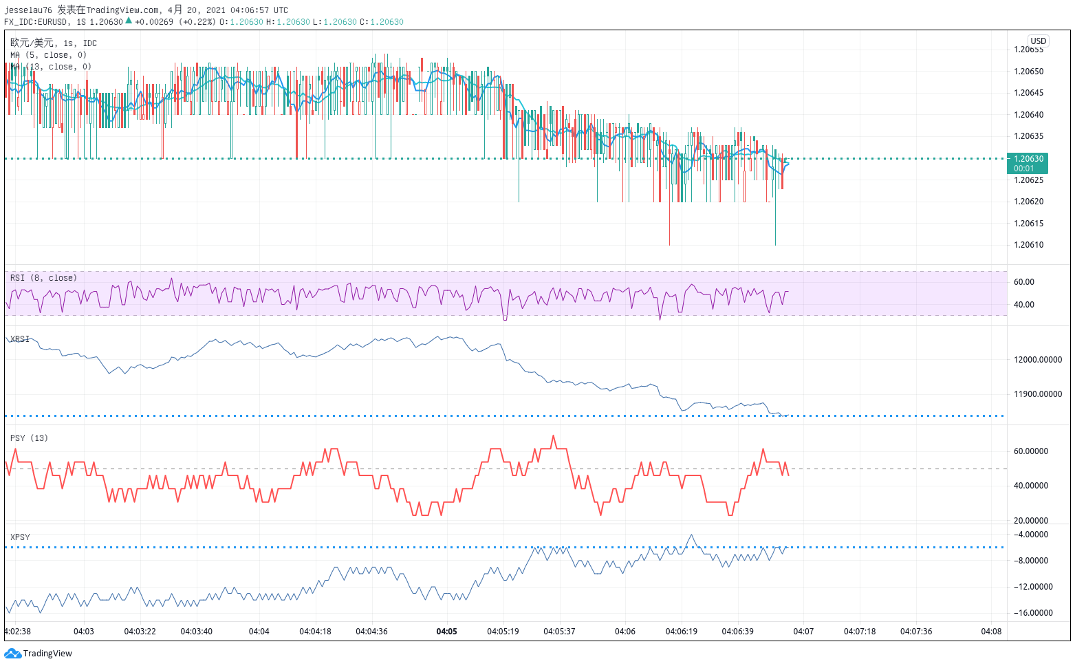The image size is (1075, 666).
Task: Click the XPSY -12.00000 axis label
Action: [1033, 587]
